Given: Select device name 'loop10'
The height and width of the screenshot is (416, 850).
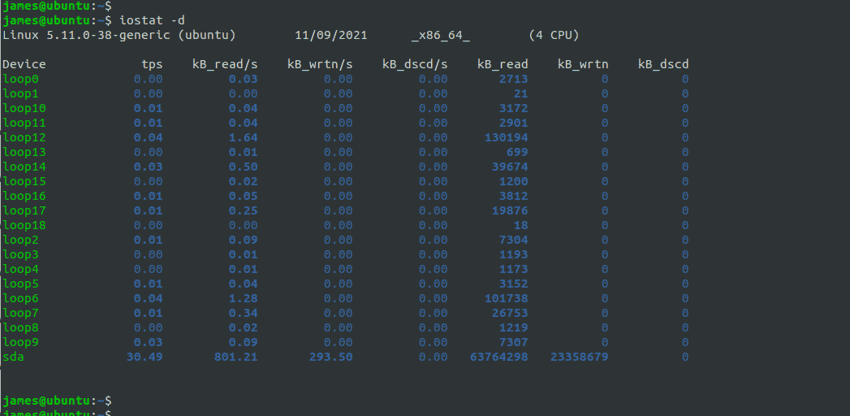Looking at the screenshot, I should coord(24,109).
